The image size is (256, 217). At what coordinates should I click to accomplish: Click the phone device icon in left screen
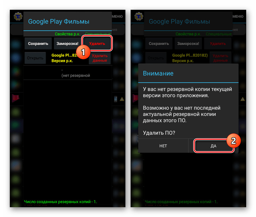click(116, 99)
